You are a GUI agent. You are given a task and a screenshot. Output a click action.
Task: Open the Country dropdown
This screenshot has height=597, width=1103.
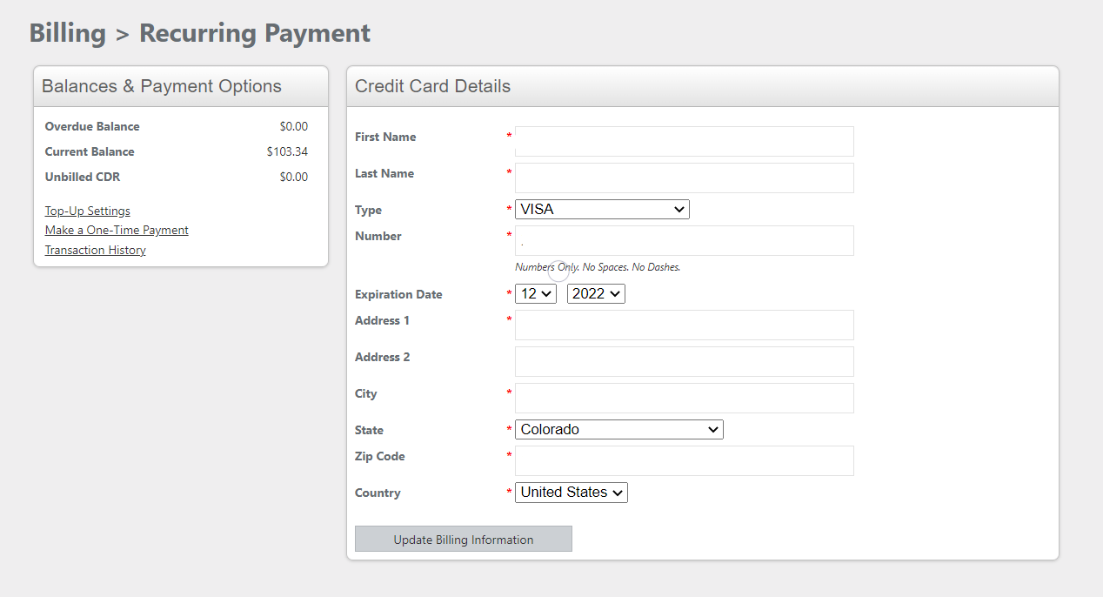(571, 493)
